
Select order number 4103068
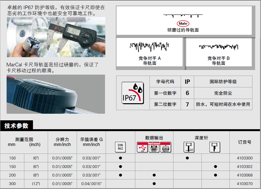245,175
